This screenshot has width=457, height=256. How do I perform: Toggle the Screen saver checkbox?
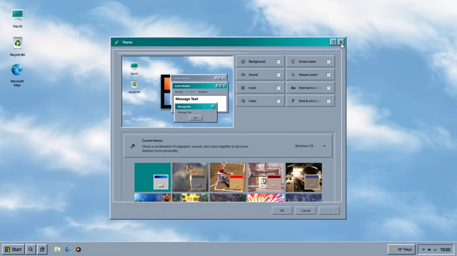[328, 61]
